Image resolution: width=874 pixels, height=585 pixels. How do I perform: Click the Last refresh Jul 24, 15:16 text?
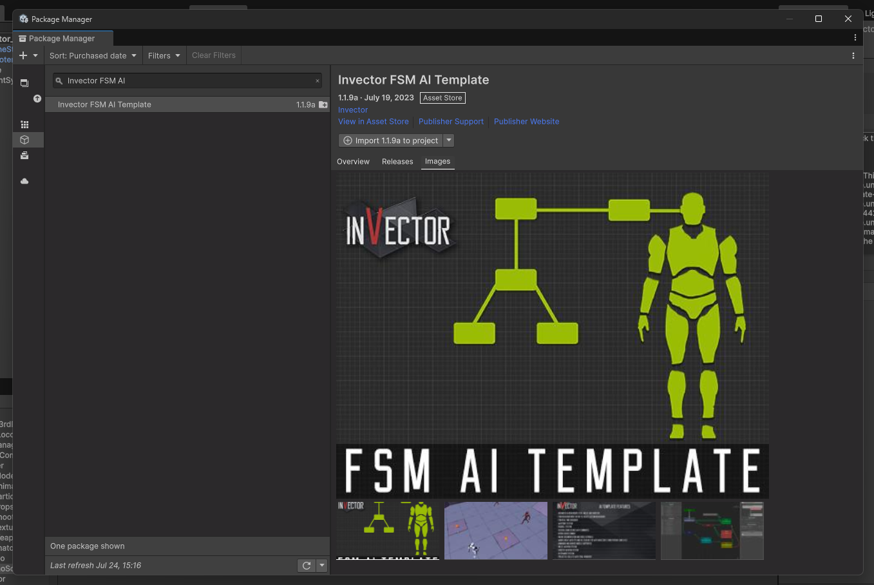point(95,566)
